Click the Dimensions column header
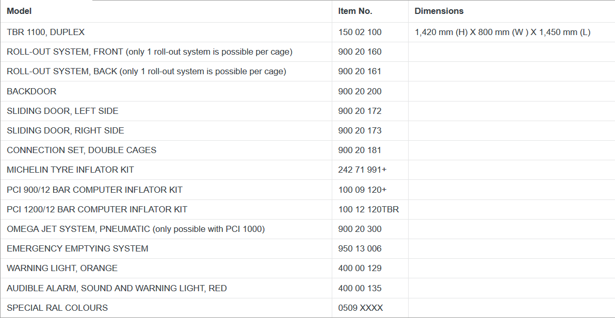The image size is (615, 318). point(439,11)
